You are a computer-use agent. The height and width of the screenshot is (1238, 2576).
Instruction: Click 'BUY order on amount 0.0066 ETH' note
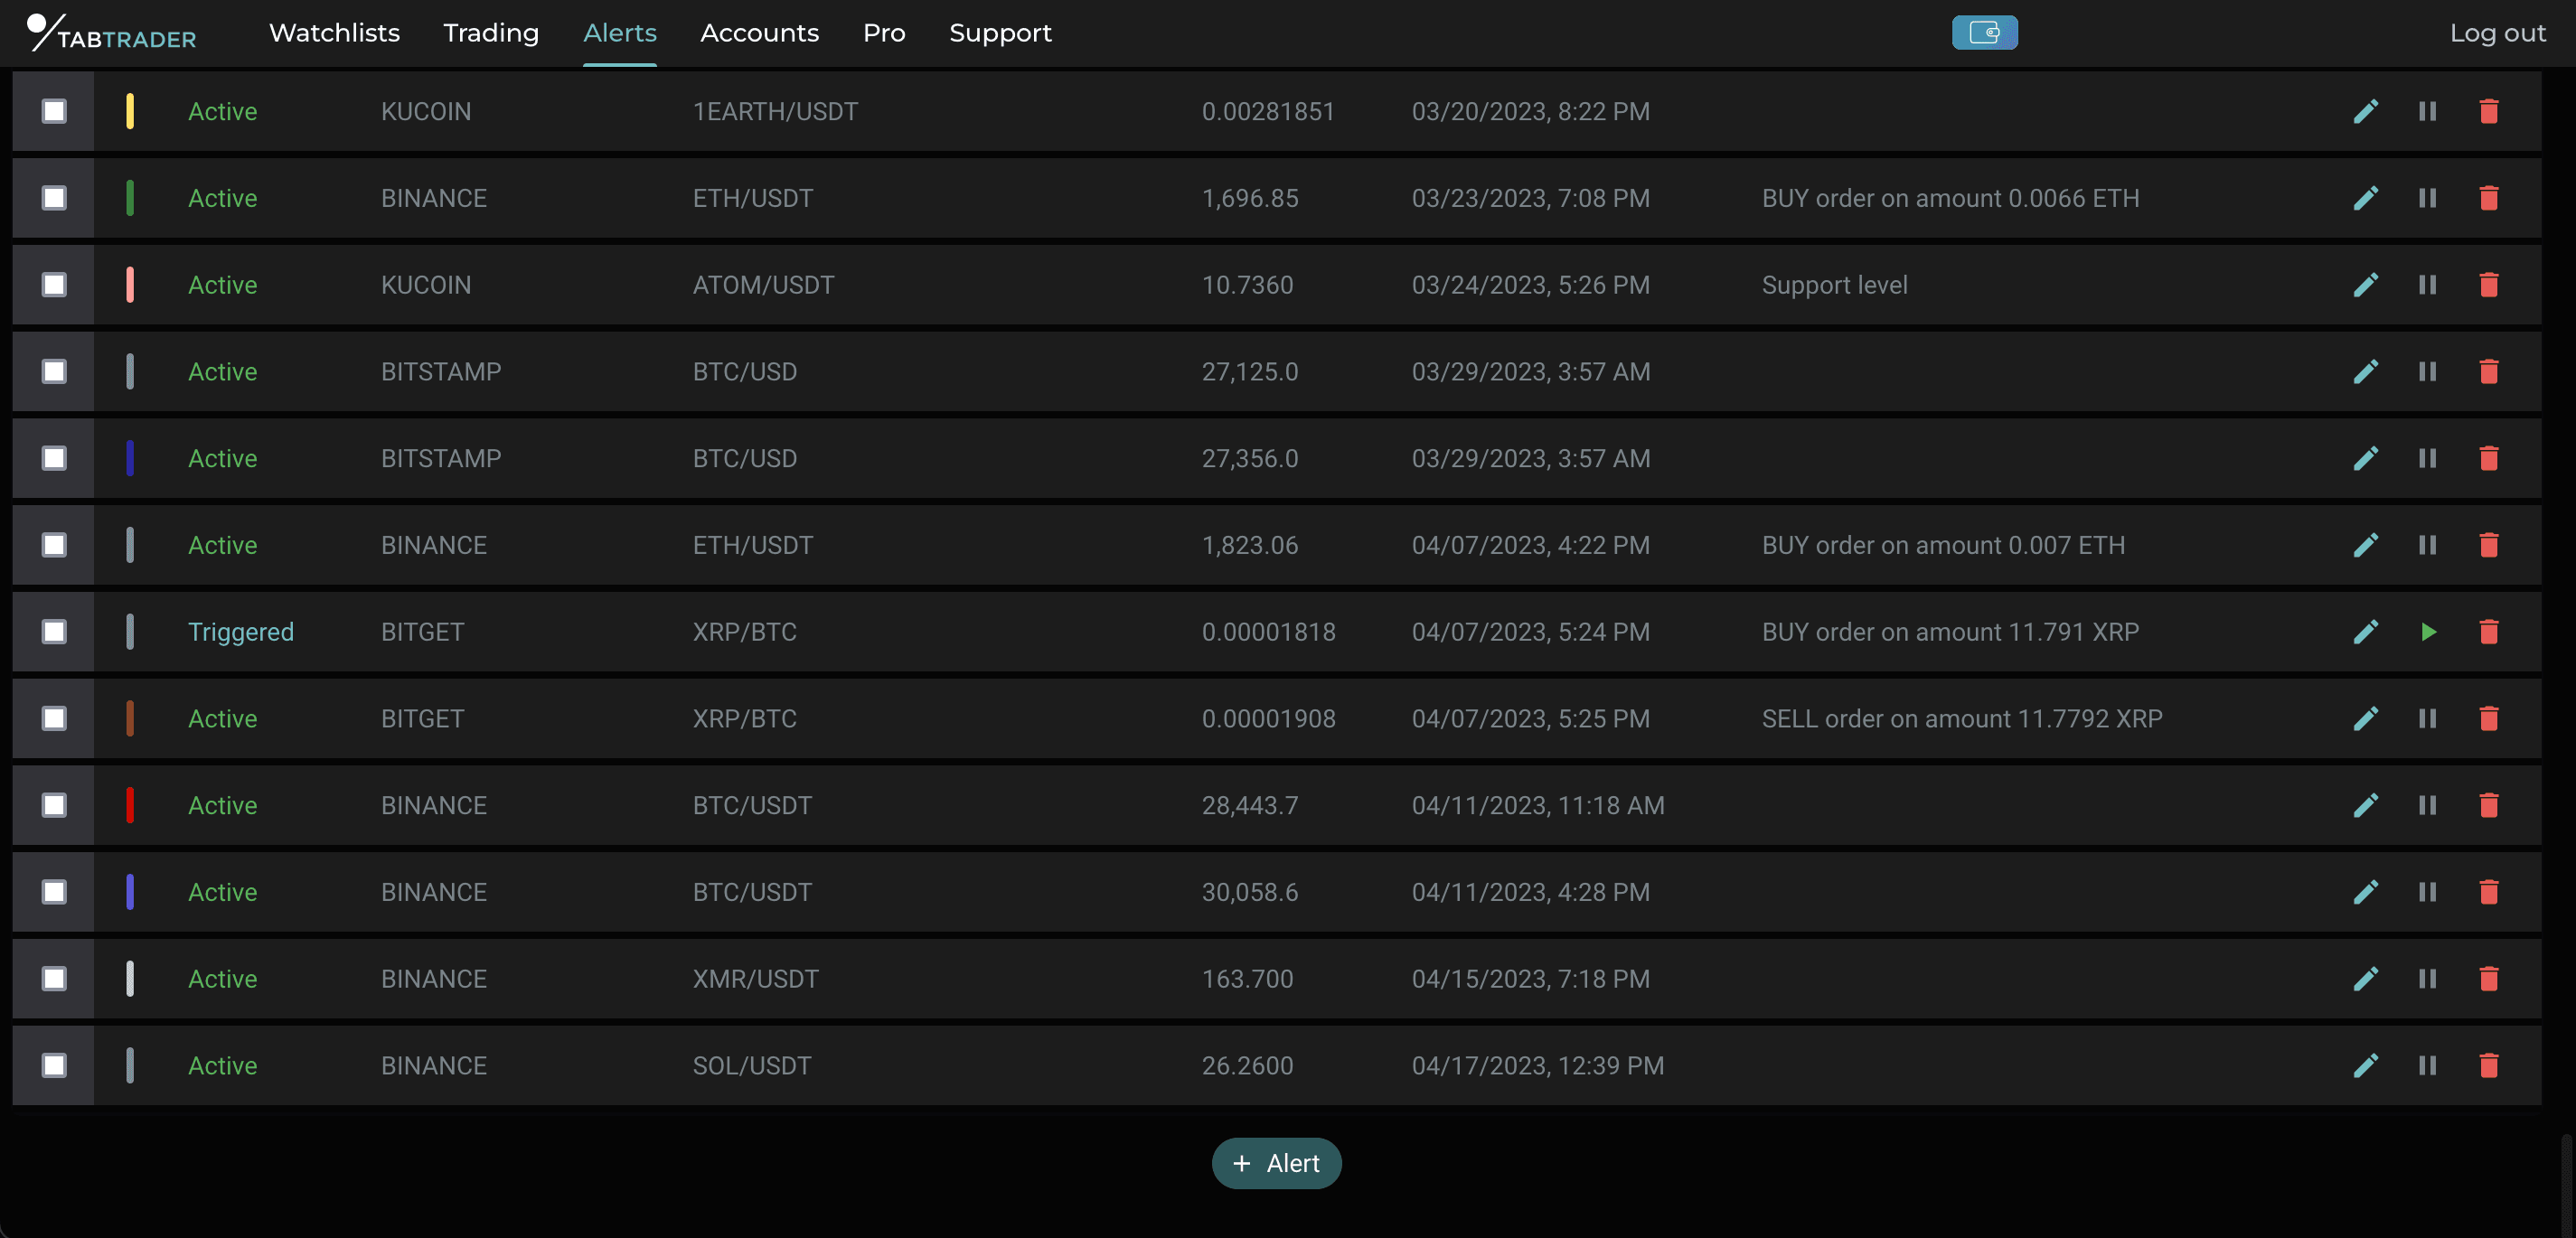coord(1950,198)
